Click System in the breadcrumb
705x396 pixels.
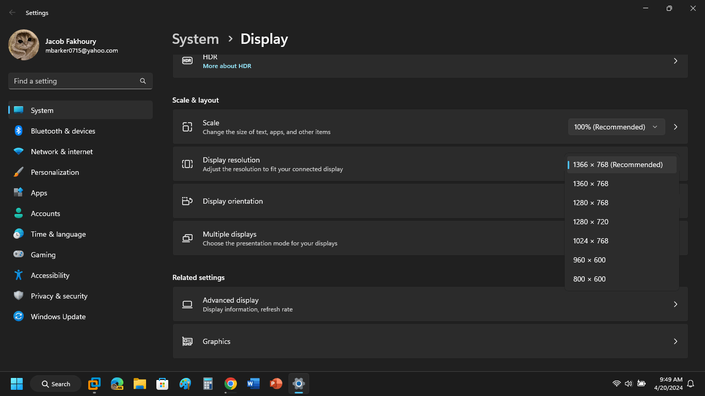[x=195, y=39]
